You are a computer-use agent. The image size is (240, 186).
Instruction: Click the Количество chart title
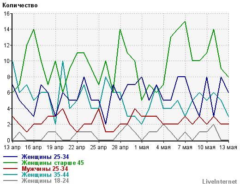[20, 6]
